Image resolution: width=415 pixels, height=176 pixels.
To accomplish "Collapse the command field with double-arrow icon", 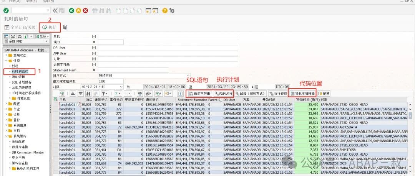I will (55, 11).
